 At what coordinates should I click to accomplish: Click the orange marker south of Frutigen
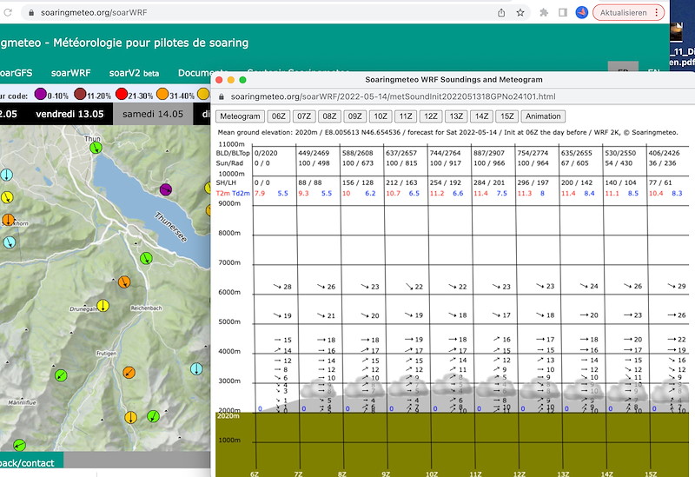click(129, 373)
